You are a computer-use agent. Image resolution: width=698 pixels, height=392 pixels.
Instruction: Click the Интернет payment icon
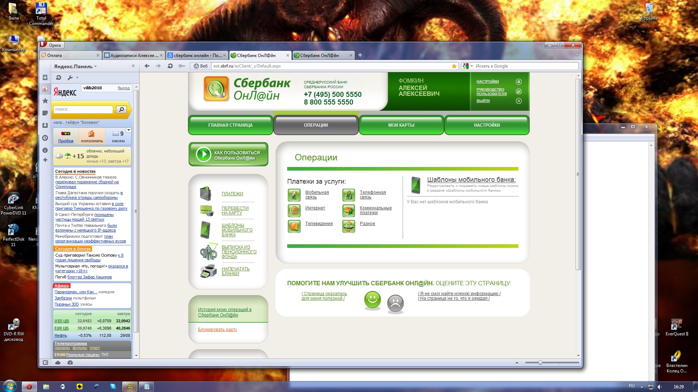pos(294,211)
